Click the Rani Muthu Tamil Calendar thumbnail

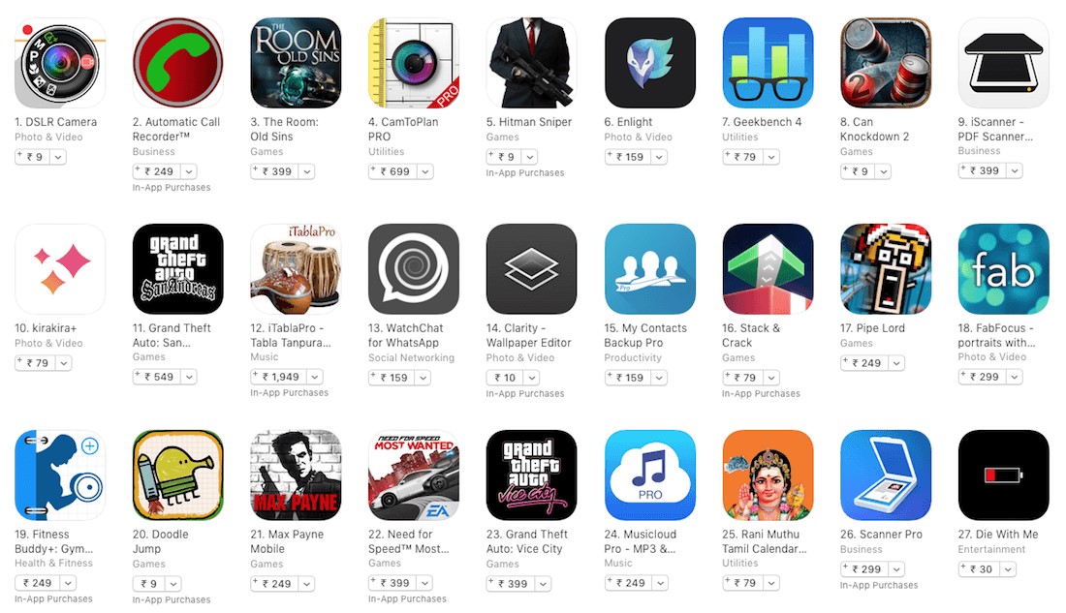point(768,475)
